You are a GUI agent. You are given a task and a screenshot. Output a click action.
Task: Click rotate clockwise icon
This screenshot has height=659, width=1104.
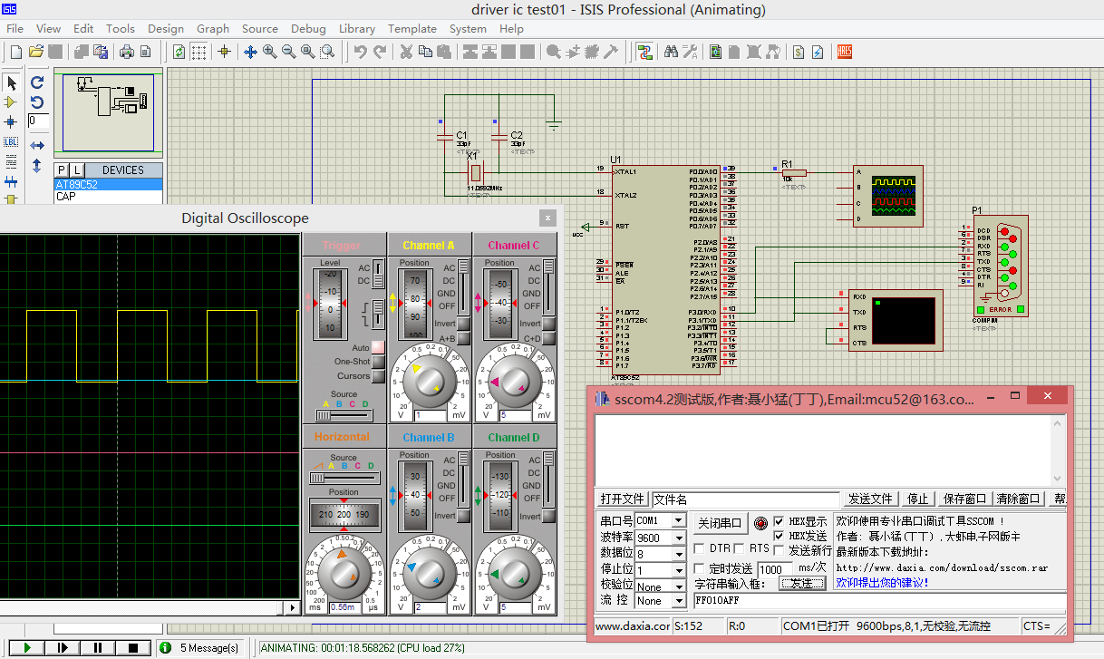pyautogui.click(x=37, y=81)
